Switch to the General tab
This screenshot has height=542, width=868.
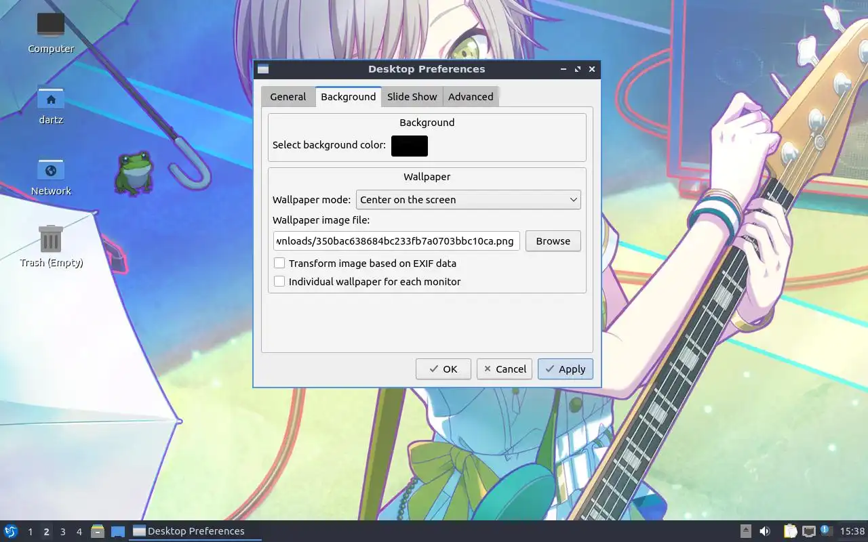[x=288, y=97]
